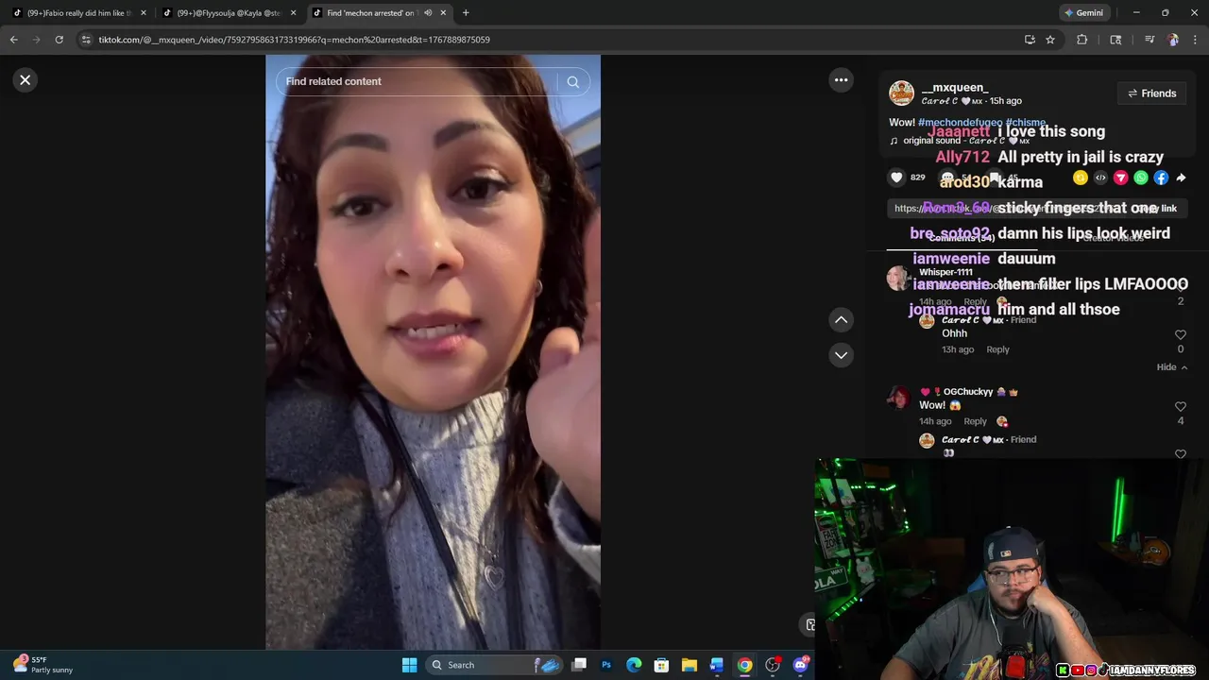
Task: Like OGChuckyy's Wow comment
Action: click(x=1180, y=407)
